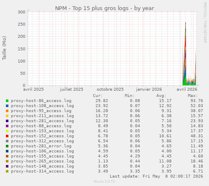Click the orange swatch for proxy-host-95_access.log

pyautogui.click(x=7, y=111)
